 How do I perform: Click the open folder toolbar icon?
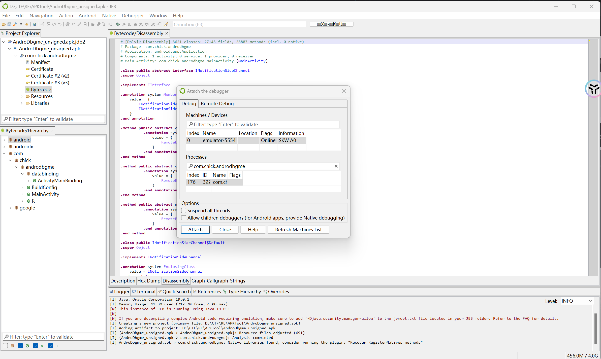4,24
